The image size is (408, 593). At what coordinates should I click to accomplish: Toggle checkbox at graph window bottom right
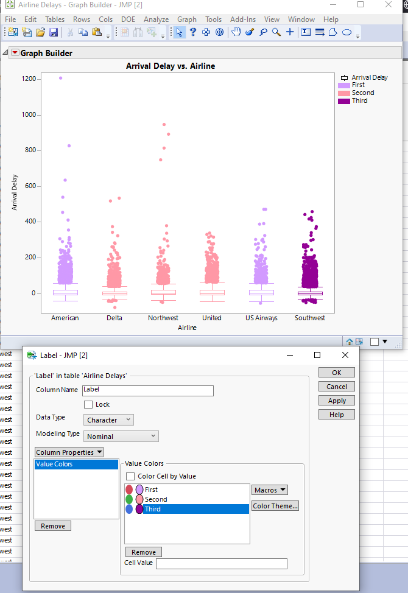tap(375, 342)
